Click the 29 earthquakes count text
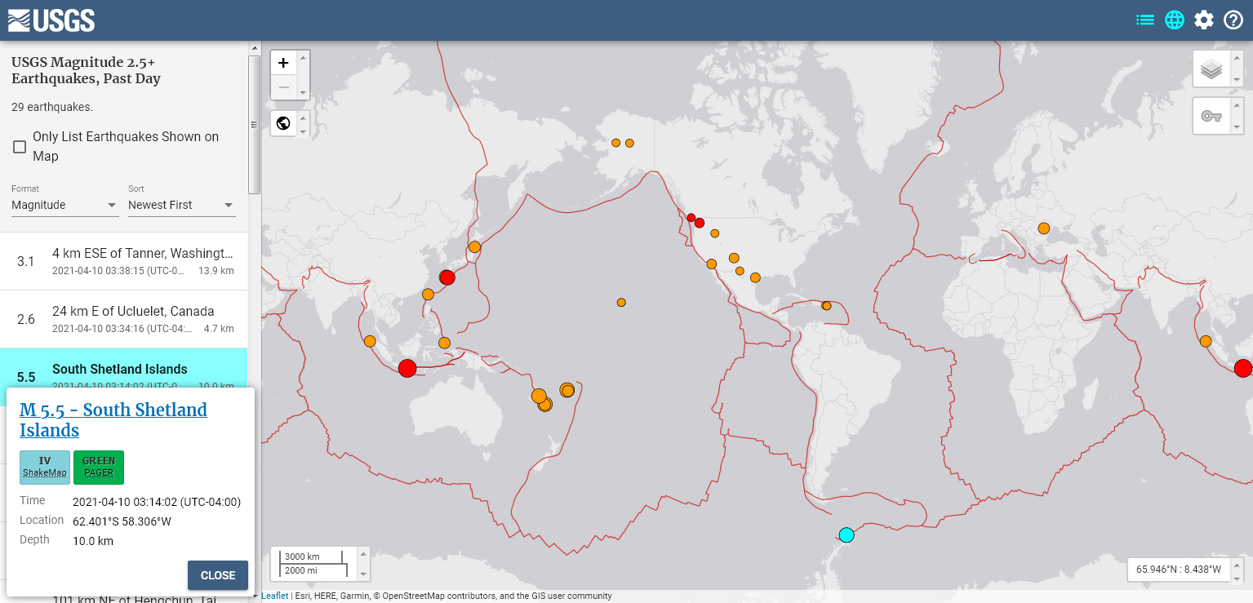Image resolution: width=1253 pixels, height=603 pixels. [x=52, y=107]
